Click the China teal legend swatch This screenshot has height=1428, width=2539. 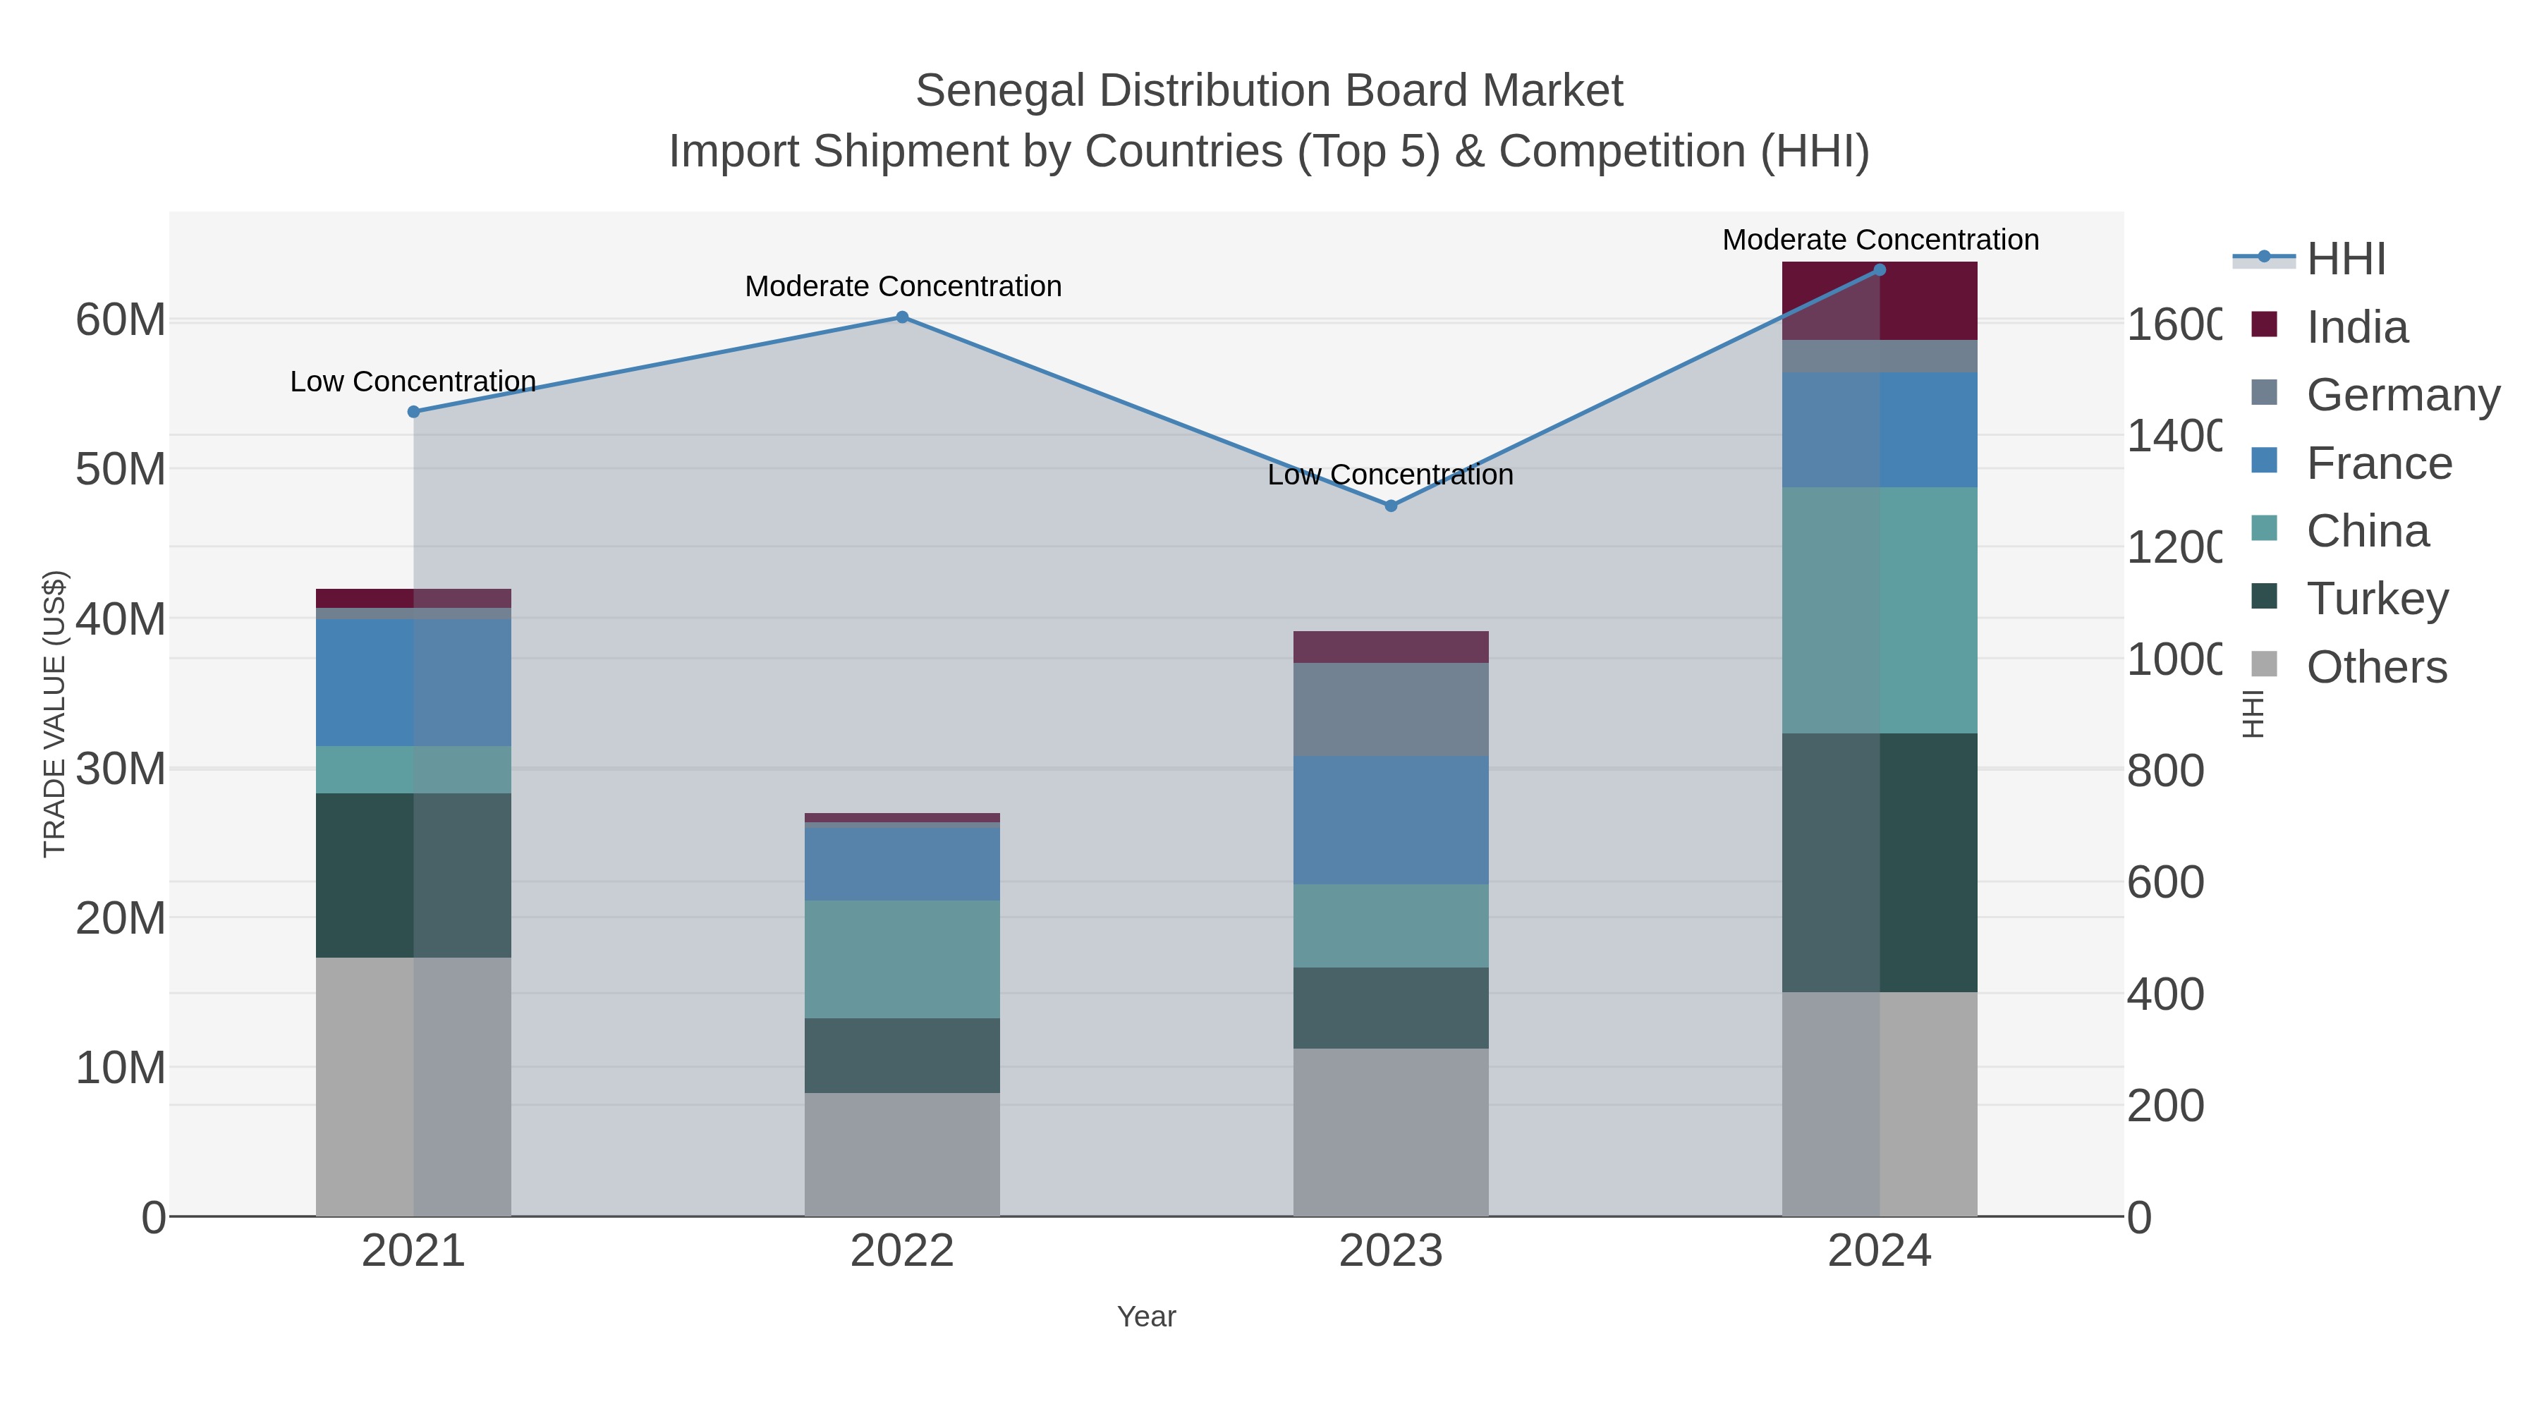click(x=2265, y=528)
